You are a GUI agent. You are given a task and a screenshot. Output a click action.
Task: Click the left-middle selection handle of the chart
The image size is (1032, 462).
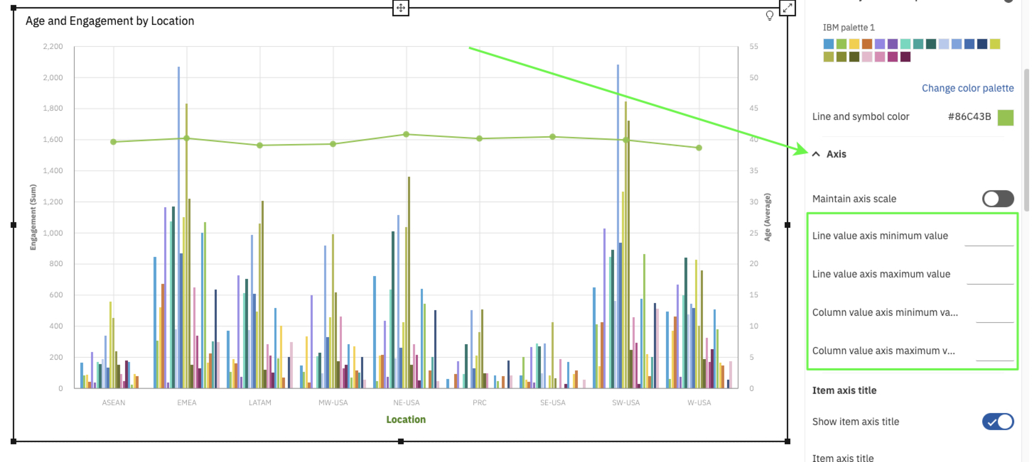coord(14,225)
